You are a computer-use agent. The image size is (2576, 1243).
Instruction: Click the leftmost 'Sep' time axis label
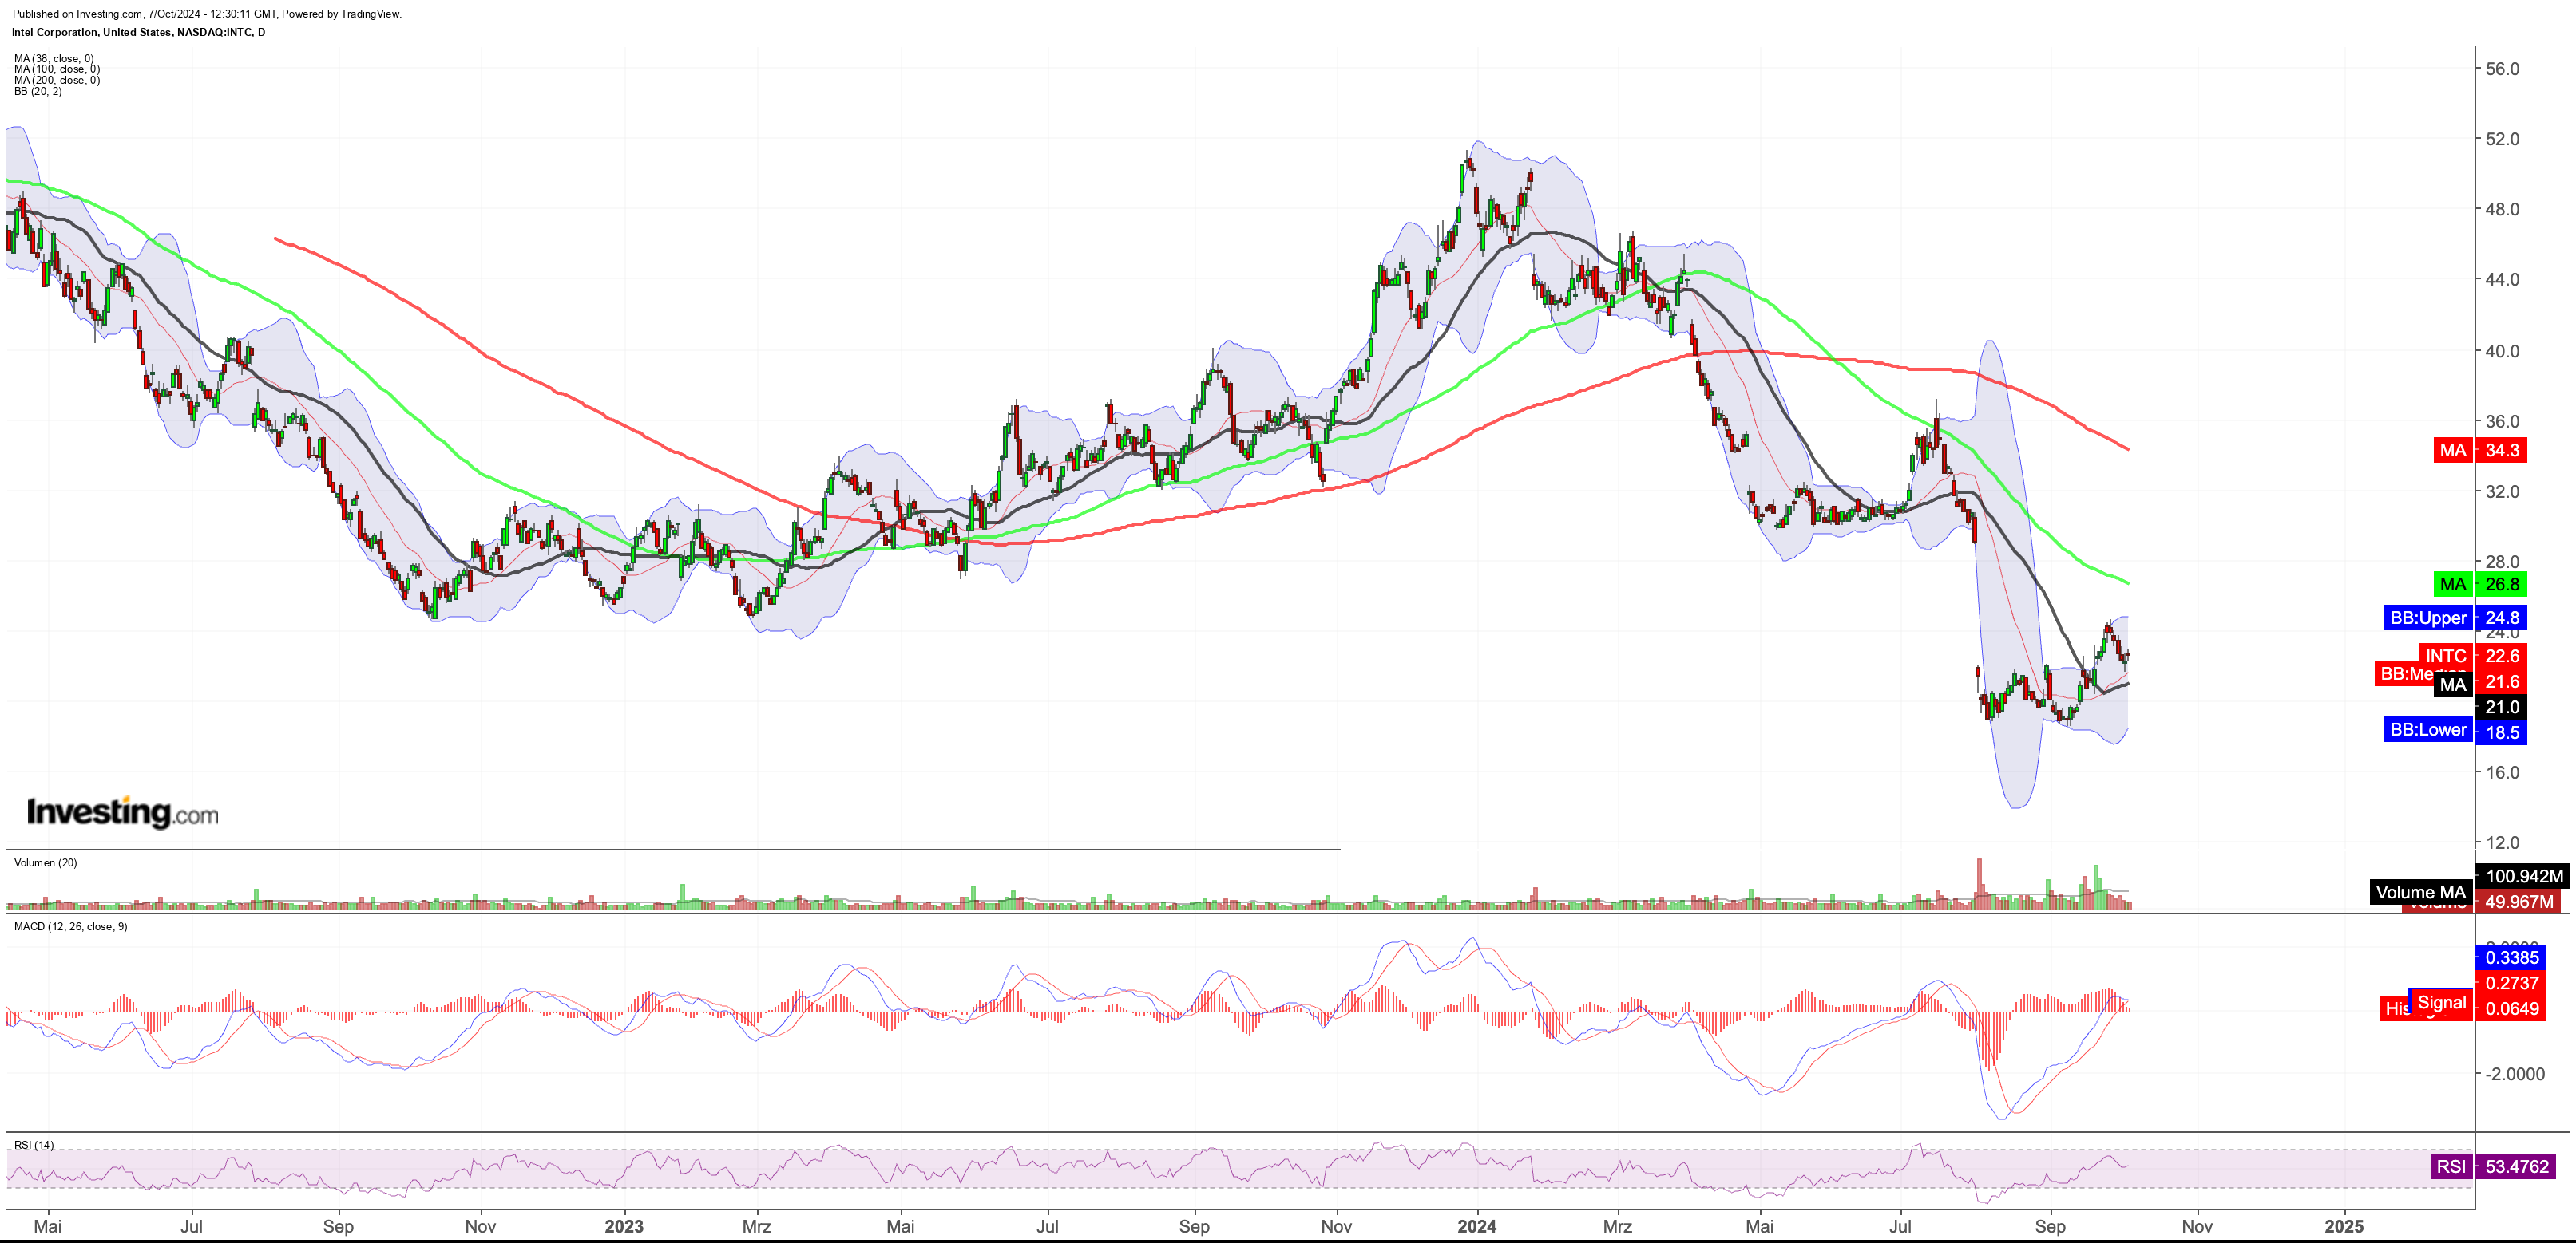pyautogui.click(x=338, y=1226)
